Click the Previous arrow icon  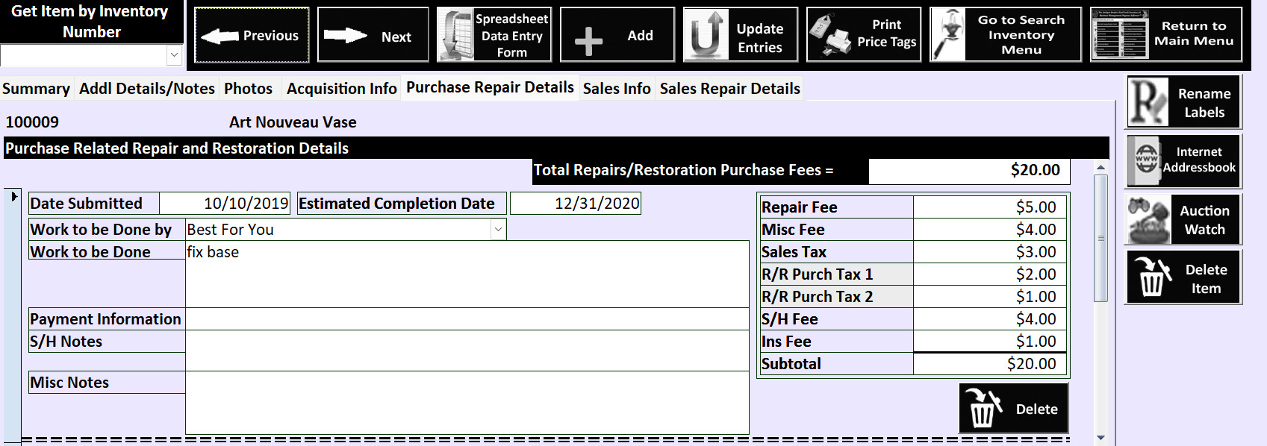[x=220, y=36]
